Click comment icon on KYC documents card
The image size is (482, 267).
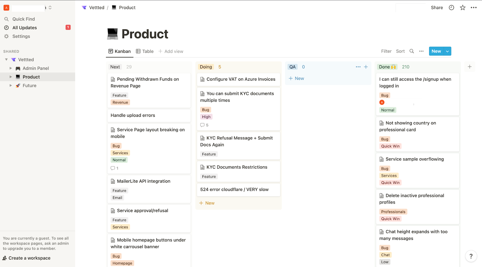coord(202,125)
